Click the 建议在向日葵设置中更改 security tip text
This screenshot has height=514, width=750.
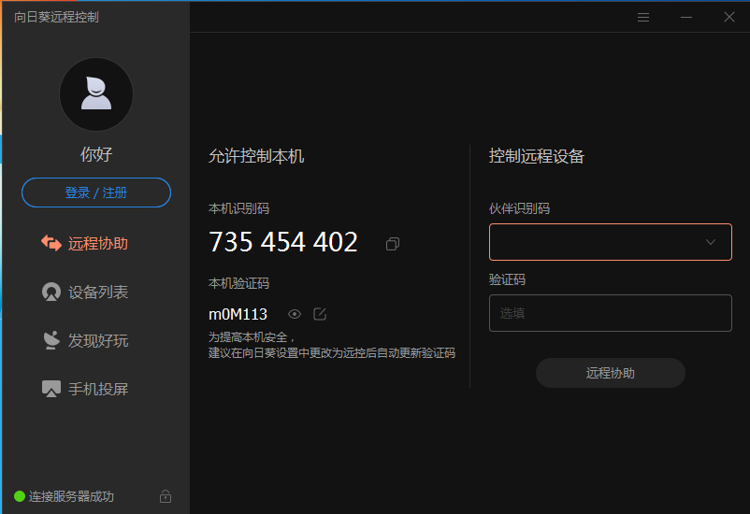tap(332, 353)
